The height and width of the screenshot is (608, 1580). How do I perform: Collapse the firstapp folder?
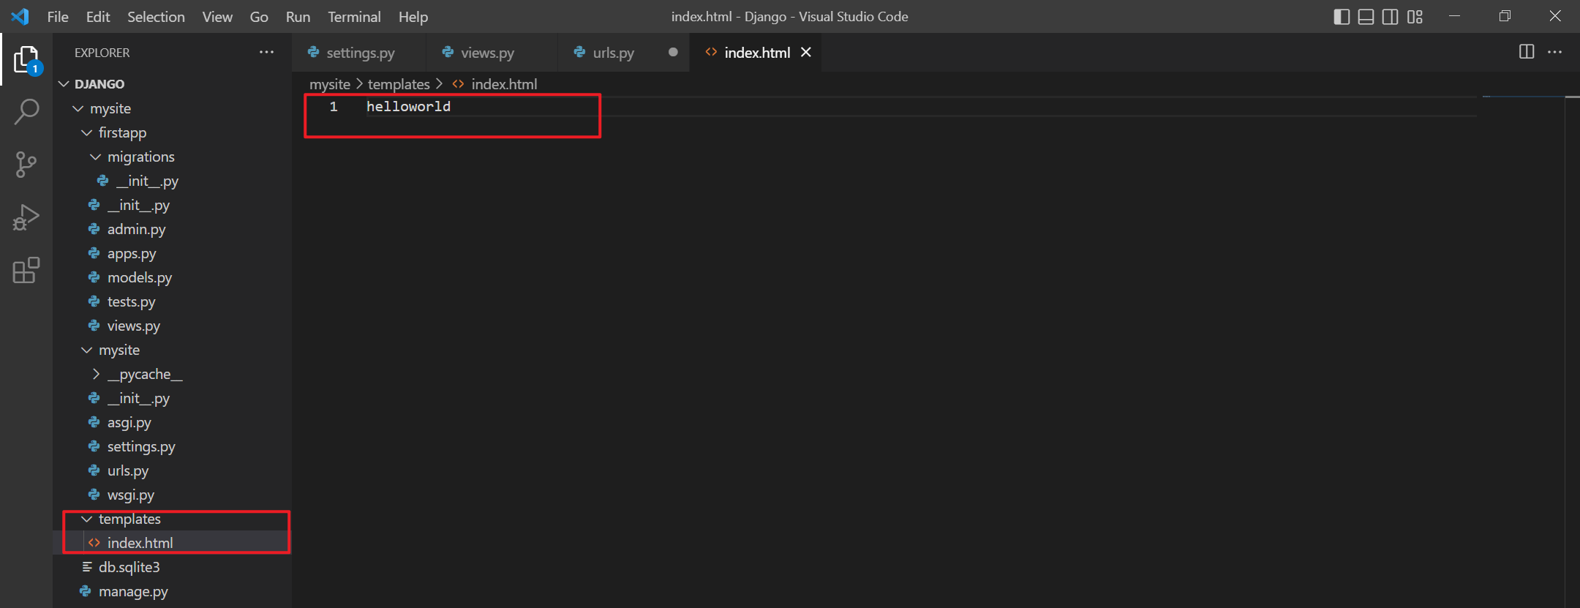pyautogui.click(x=121, y=132)
